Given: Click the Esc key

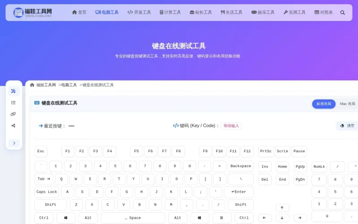Looking at the screenshot, I should pyautogui.click(x=41, y=151).
